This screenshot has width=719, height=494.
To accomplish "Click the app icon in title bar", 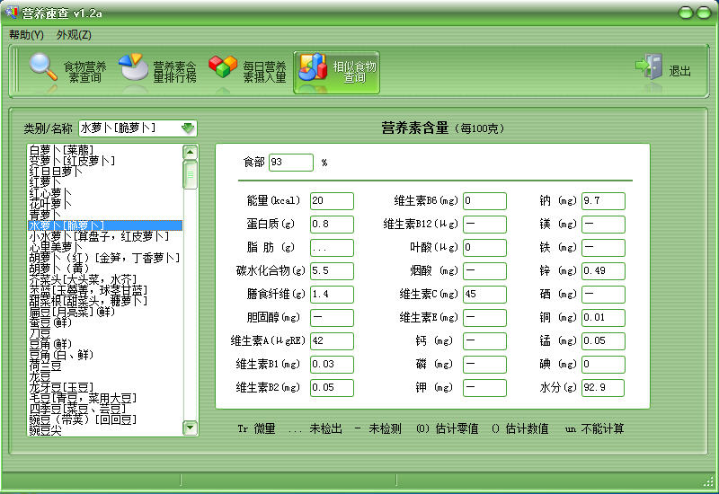I will (x=12, y=12).
